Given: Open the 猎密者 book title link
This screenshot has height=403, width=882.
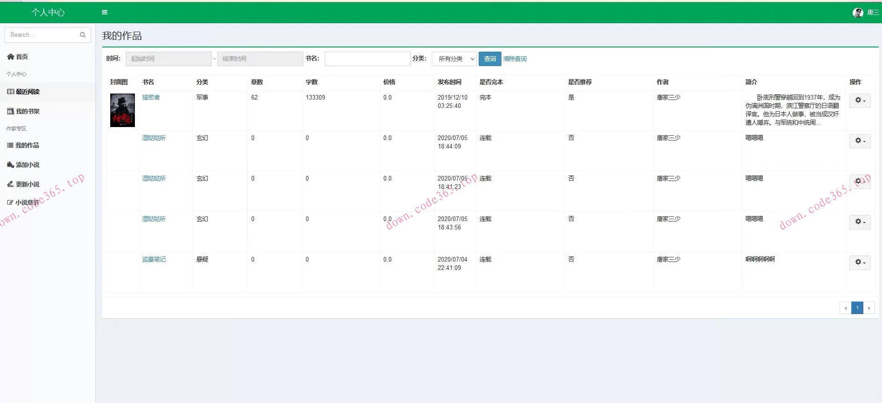Looking at the screenshot, I should [x=151, y=97].
